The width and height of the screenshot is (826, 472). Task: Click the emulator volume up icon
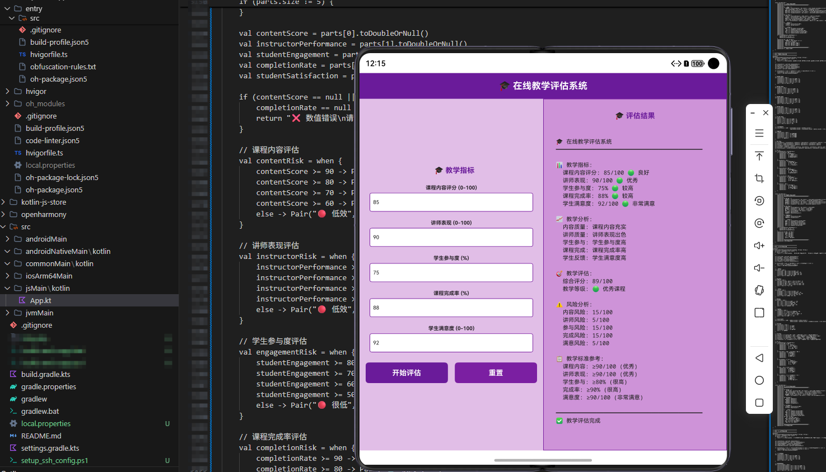[x=759, y=246]
